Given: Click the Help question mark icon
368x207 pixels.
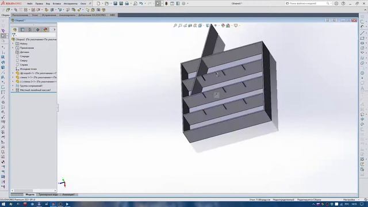Looking at the screenshot, I should coord(343,3).
